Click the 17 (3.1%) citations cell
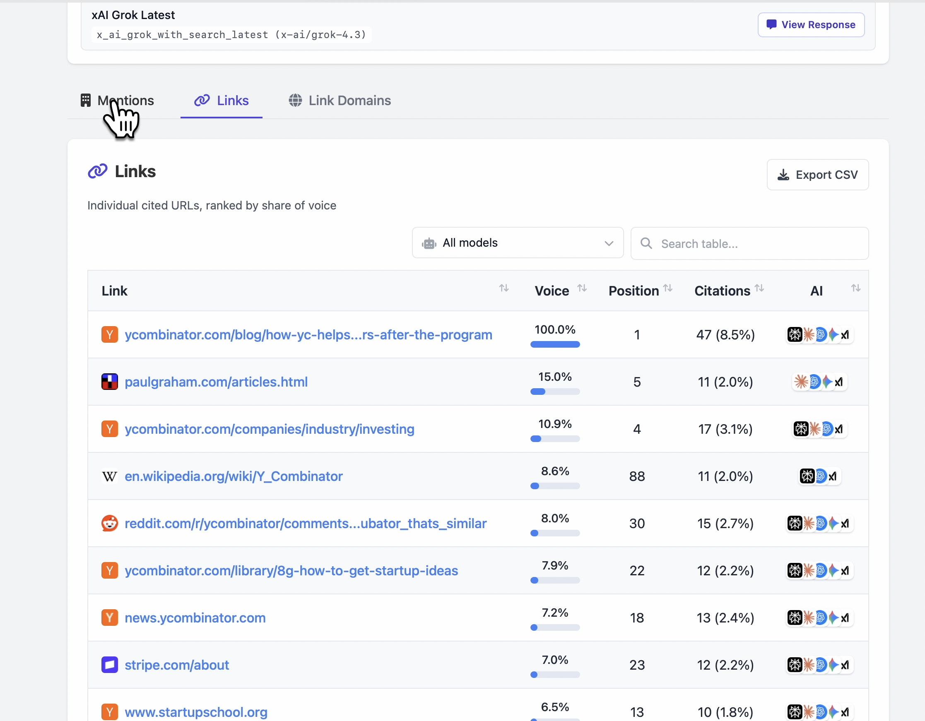The image size is (925, 721). coord(725,429)
